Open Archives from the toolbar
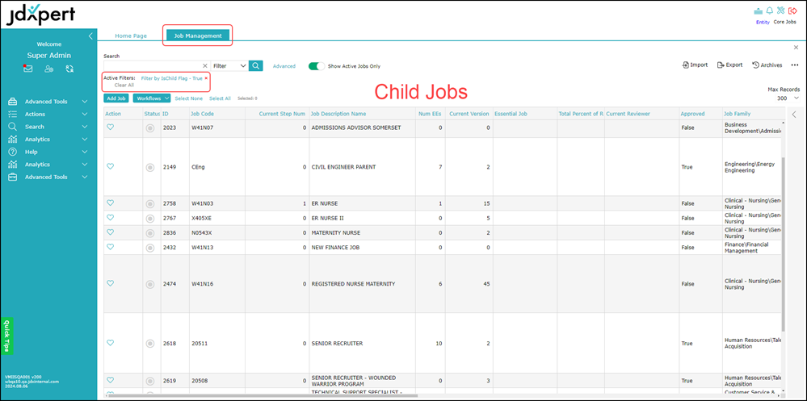This screenshot has width=807, height=401. point(767,65)
